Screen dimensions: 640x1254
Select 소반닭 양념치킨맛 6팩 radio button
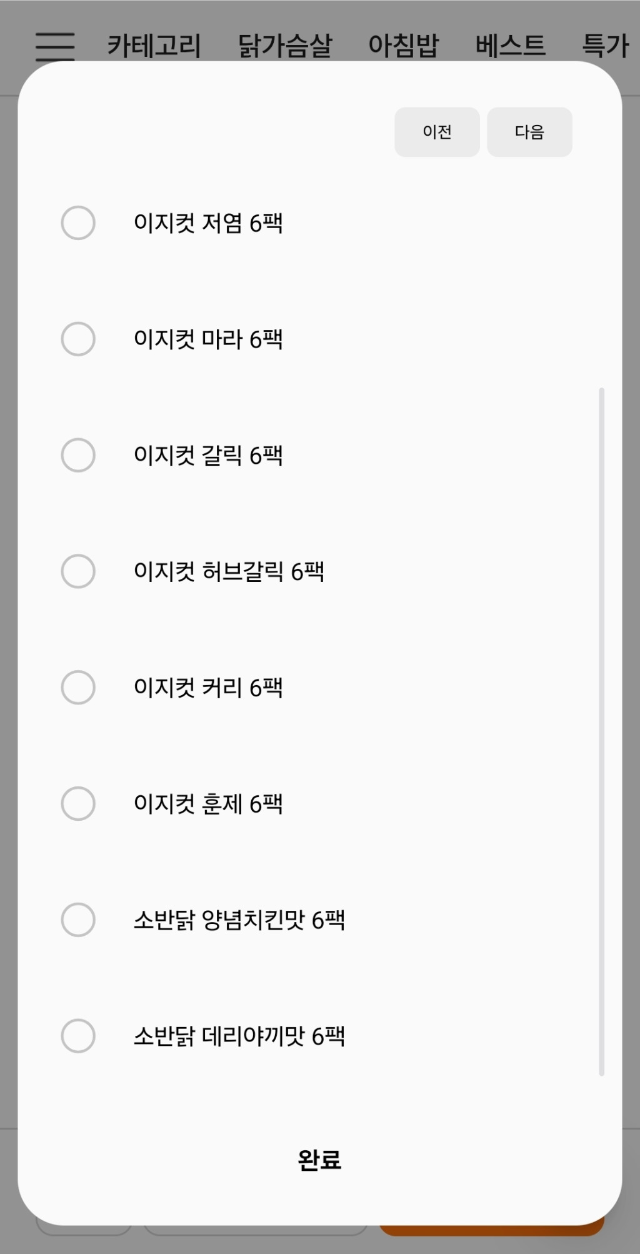coord(78,920)
